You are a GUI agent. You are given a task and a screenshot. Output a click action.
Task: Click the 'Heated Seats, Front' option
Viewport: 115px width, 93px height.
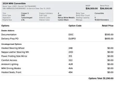click(x=11, y=72)
